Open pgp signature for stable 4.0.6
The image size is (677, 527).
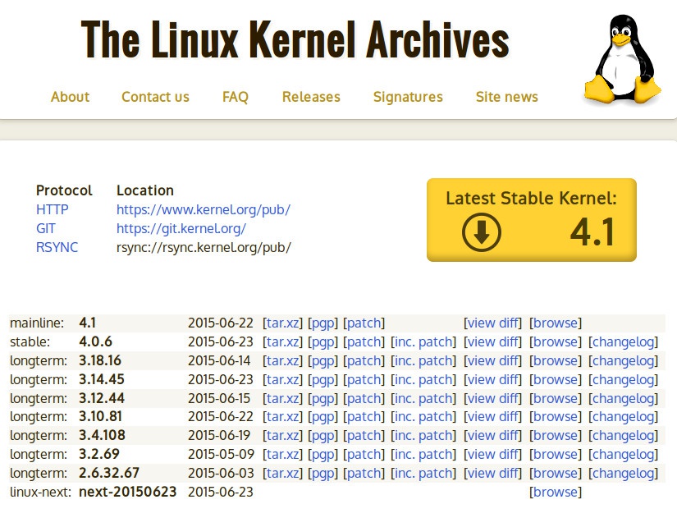pos(322,342)
